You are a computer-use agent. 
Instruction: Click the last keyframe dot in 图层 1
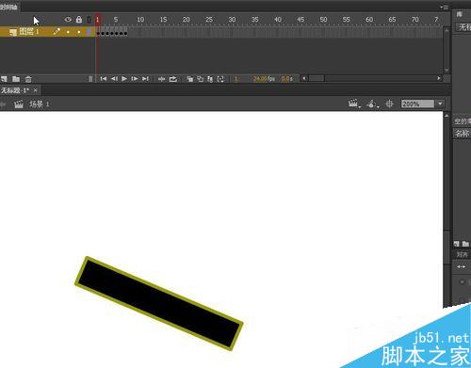[126, 33]
